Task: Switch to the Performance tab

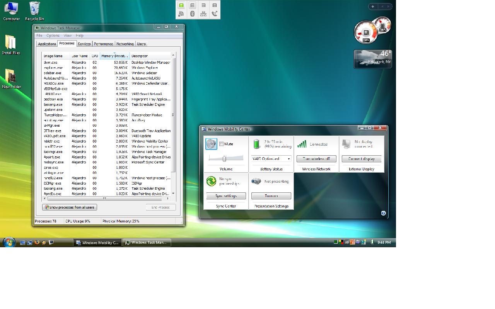Action: [104, 44]
